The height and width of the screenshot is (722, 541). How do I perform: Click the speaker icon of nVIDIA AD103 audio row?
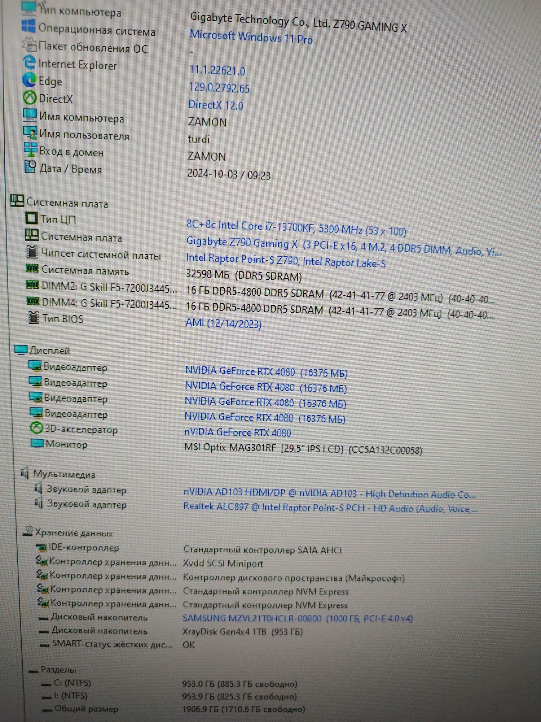[x=39, y=488]
